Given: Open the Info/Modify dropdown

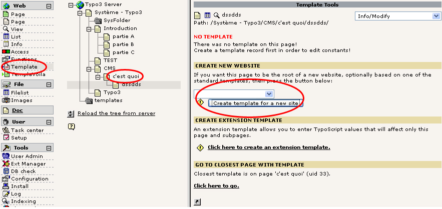Looking at the screenshot, I should pos(397,16).
